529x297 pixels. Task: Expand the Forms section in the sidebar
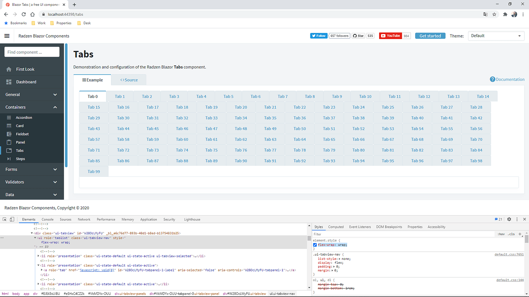[32, 169]
